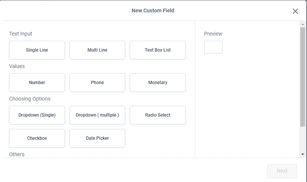Select the Number field type
The height and width of the screenshot is (182, 307).
point(37,83)
